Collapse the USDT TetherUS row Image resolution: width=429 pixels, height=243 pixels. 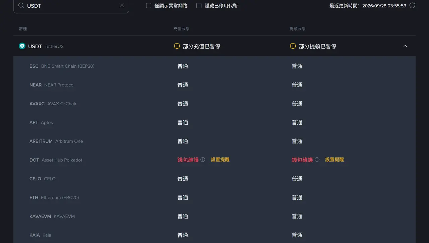coord(405,46)
